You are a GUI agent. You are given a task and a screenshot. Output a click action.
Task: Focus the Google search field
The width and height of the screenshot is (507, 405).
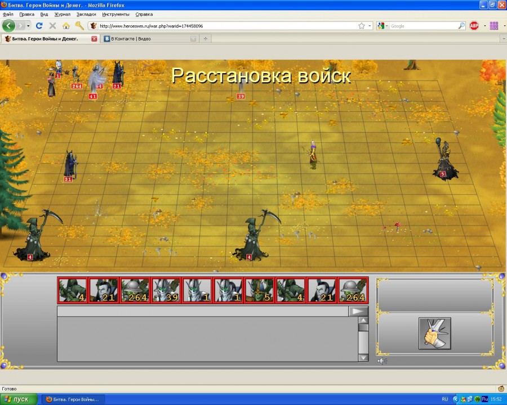[423, 26]
